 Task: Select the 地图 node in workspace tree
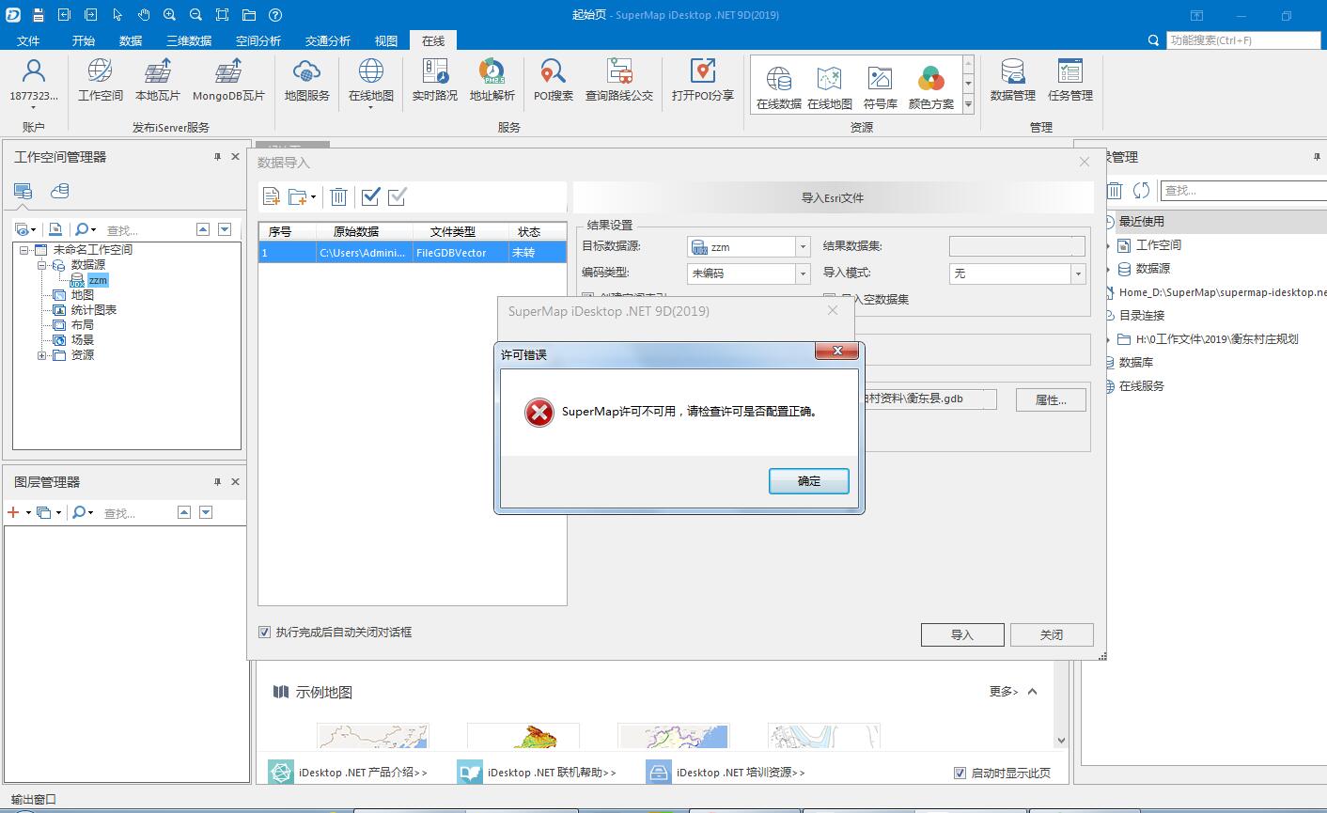[x=83, y=295]
